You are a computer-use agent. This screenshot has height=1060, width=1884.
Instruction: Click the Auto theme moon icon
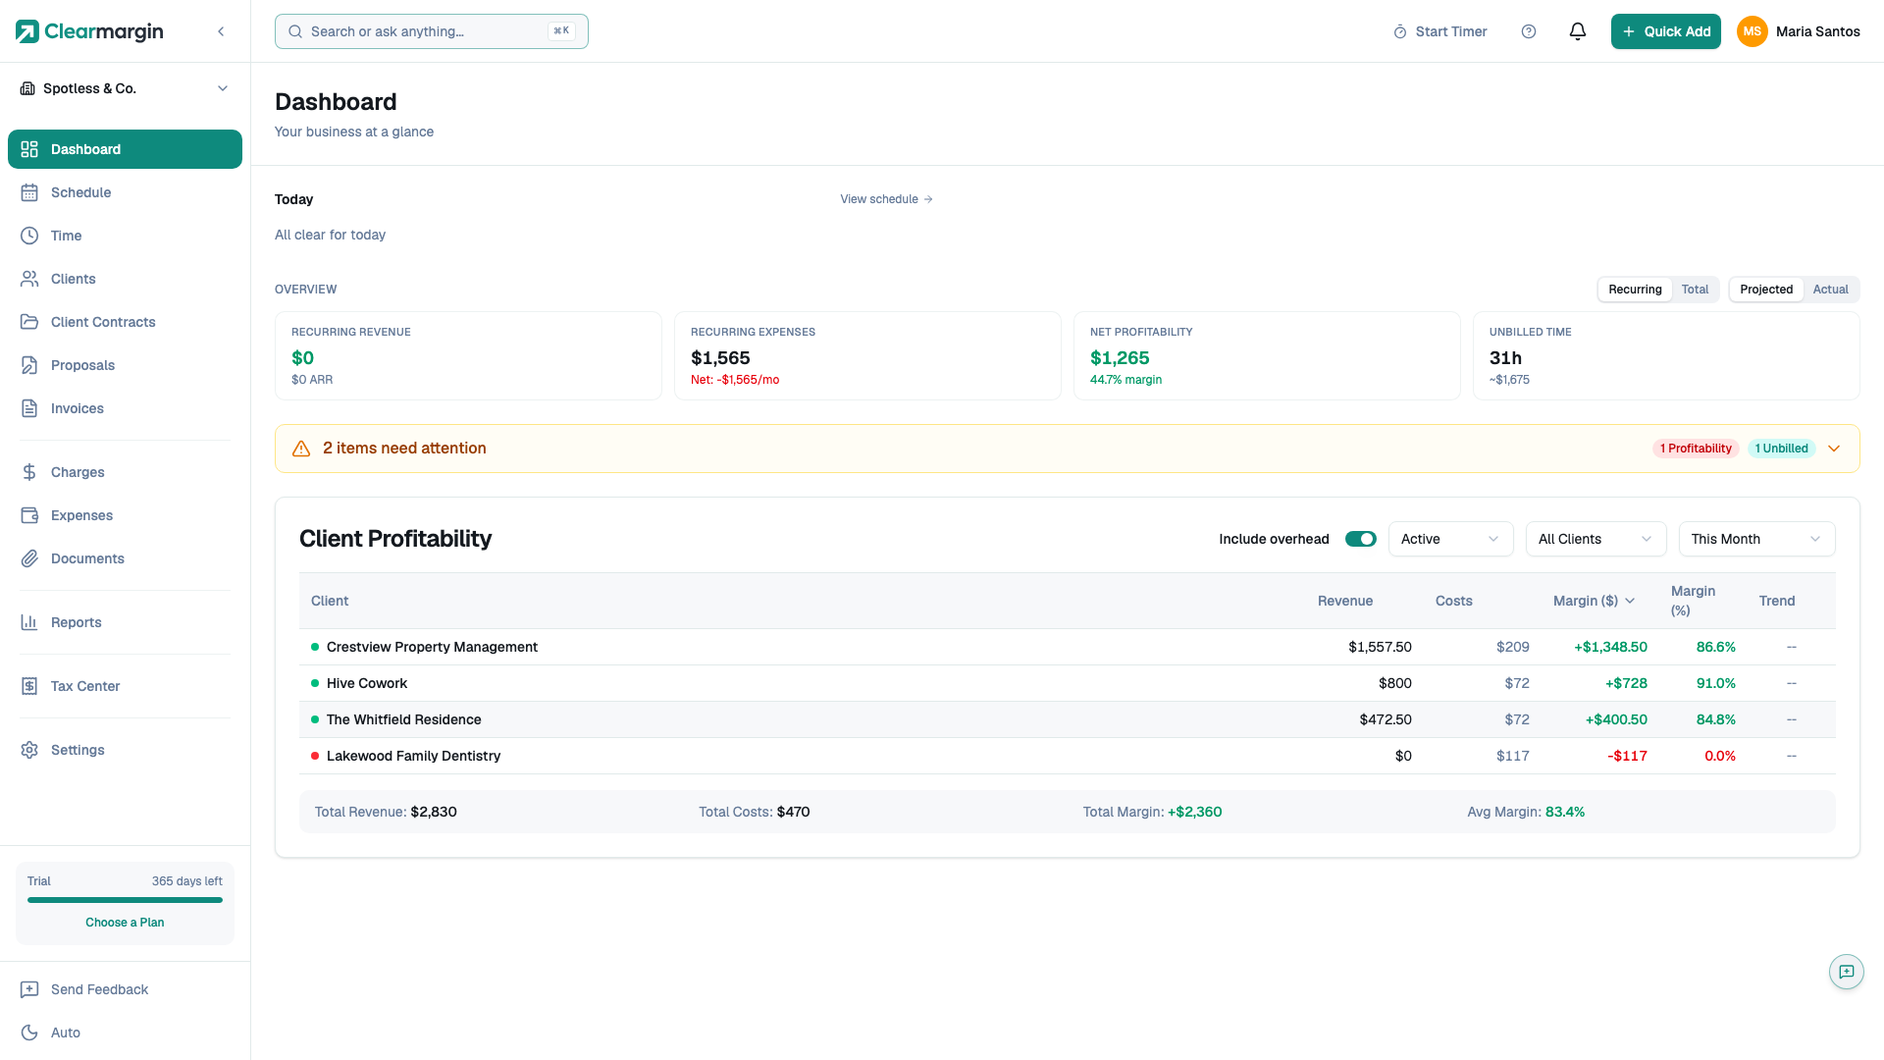[29, 1033]
